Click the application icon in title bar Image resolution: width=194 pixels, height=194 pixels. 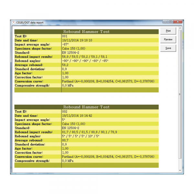13,23
